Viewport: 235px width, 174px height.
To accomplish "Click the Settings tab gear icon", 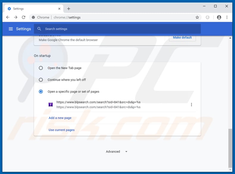I will click(x=9, y=9).
